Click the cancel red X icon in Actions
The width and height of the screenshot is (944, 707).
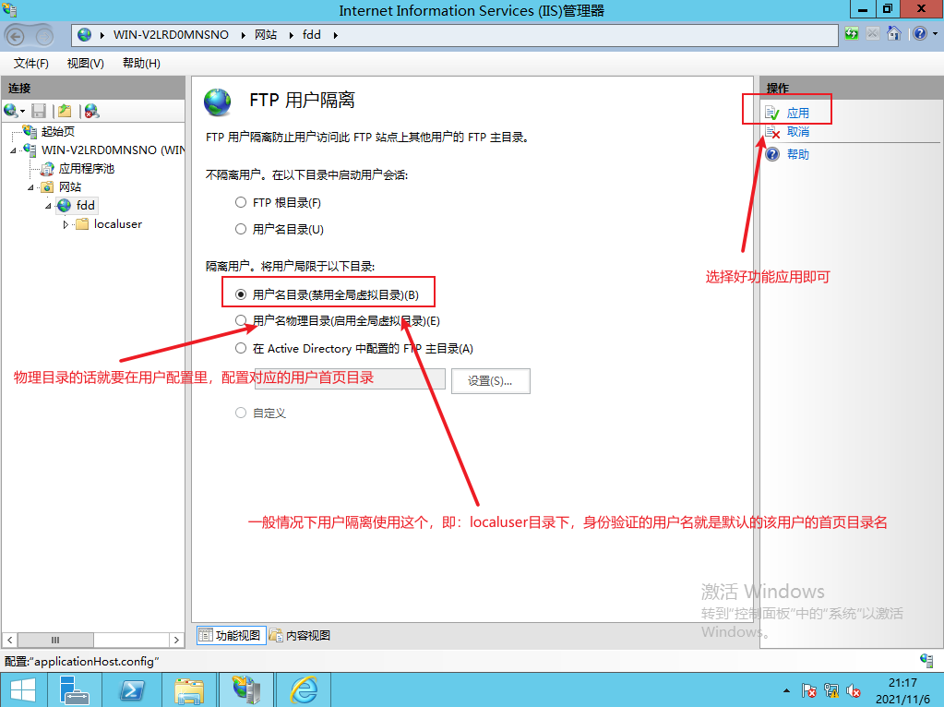point(772,132)
